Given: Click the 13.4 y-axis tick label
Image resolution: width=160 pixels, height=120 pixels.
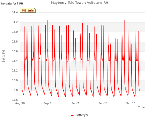Looking at the screenshot, I should tap(15, 61).
